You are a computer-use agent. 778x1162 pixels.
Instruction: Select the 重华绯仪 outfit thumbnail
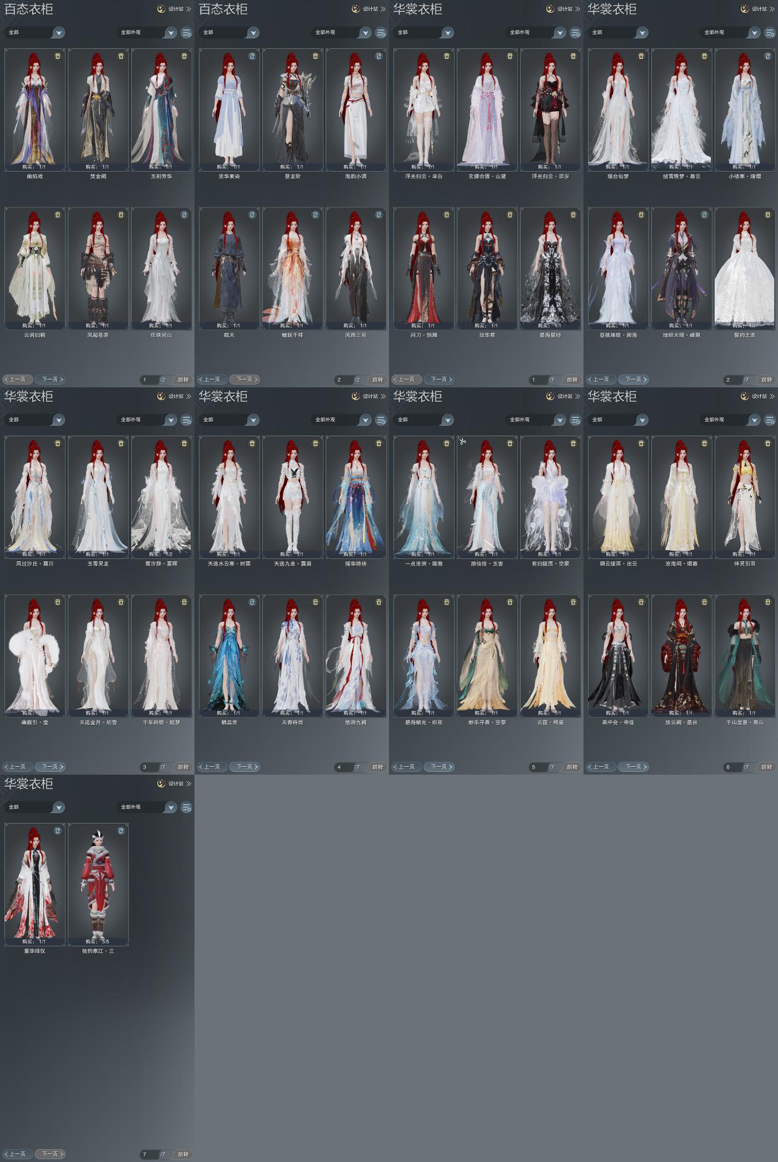click(34, 885)
